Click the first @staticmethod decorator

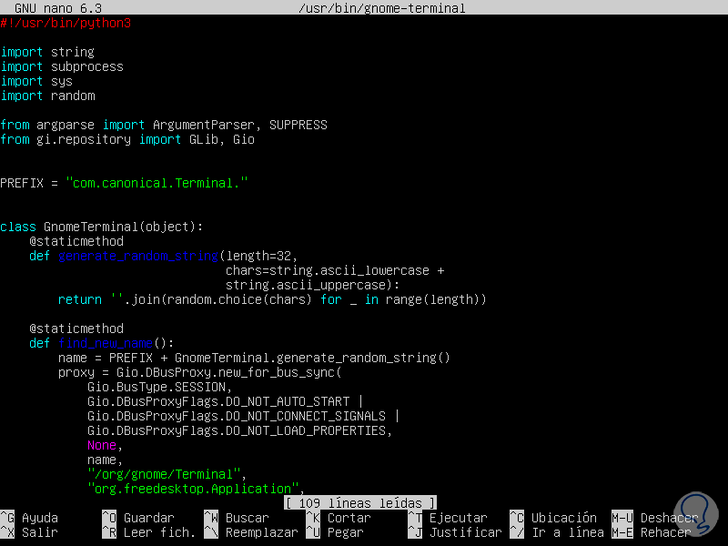tap(76, 241)
